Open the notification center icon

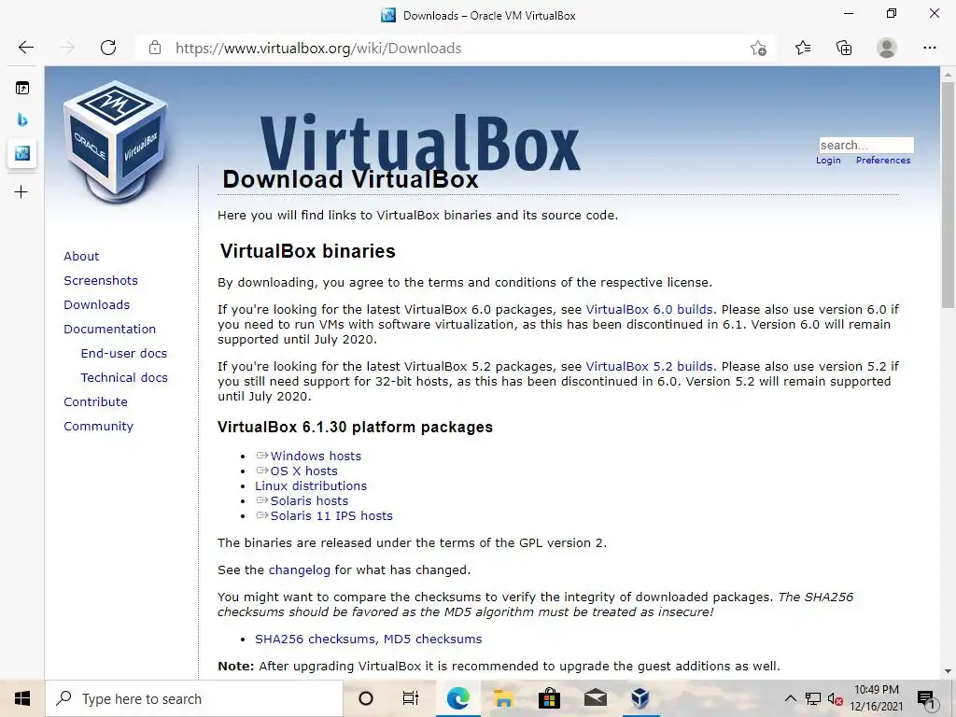926,699
